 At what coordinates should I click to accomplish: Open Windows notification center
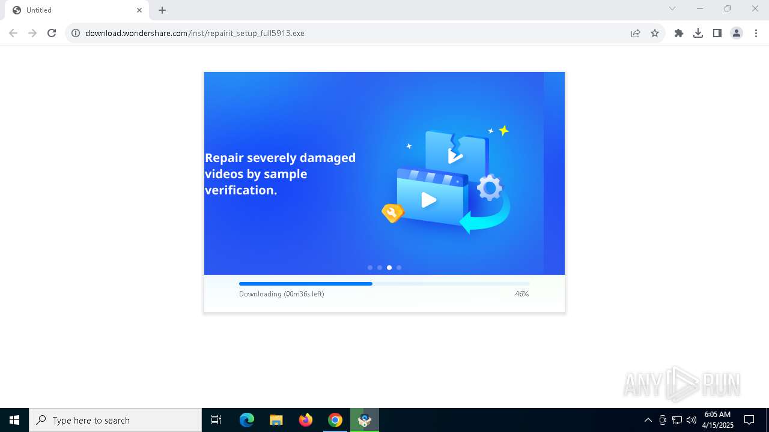(749, 420)
